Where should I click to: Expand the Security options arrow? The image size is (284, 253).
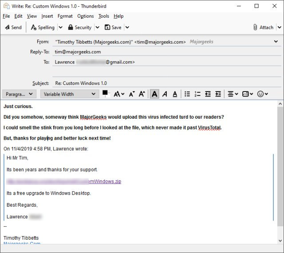pyautogui.click(x=98, y=28)
